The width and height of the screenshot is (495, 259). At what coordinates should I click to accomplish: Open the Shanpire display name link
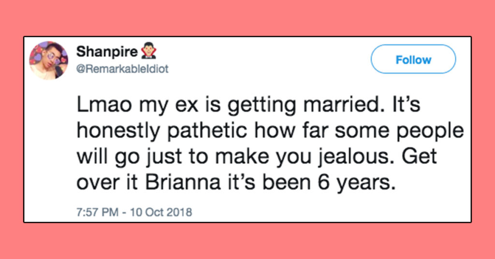pyautogui.click(x=107, y=52)
